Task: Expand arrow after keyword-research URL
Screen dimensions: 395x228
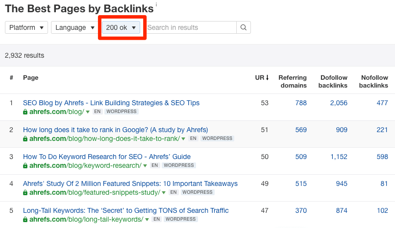Action: (x=145, y=166)
